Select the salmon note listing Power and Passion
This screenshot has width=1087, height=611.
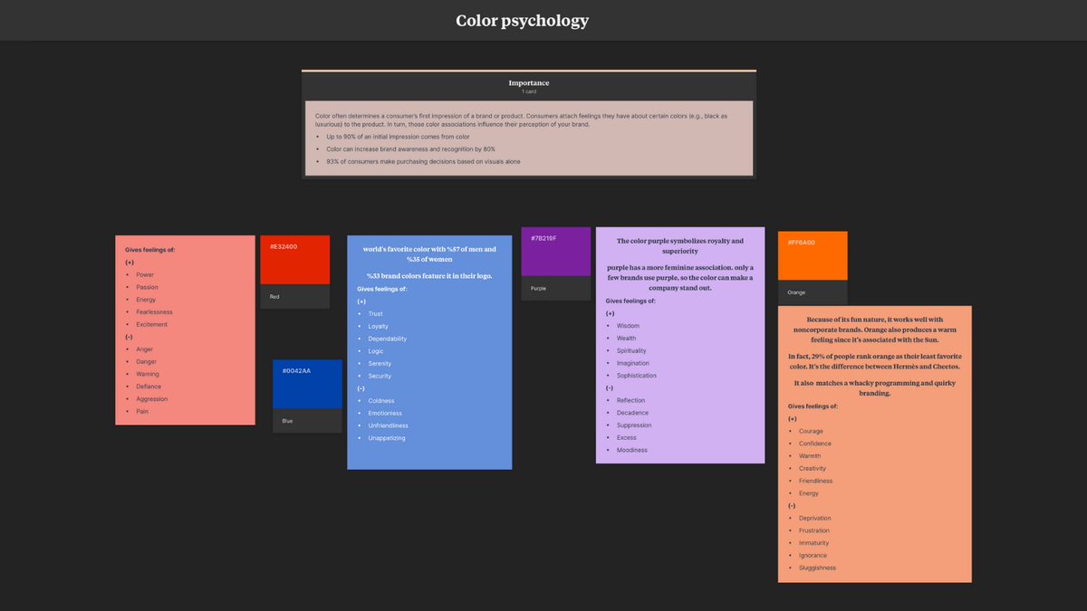tap(185, 330)
